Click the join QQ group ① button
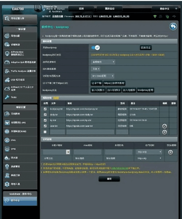This screenshot has height=219, width=182. (x=98, y=90)
